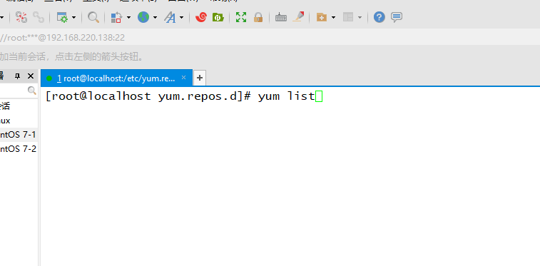Select the root@localhost:/etc/yum.re... session tab

116,78
